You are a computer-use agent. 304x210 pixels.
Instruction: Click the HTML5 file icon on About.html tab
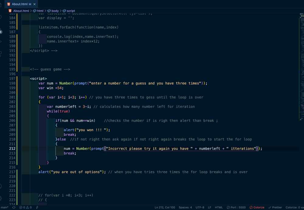pos(9,4)
